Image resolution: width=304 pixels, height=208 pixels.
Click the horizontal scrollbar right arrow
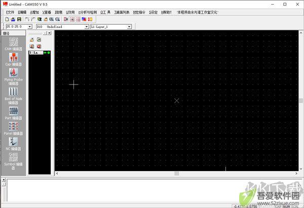(296, 174)
